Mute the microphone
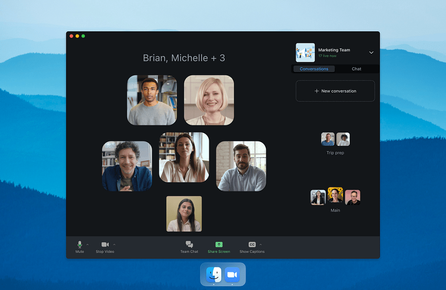The image size is (446, 290). click(80, 245)
